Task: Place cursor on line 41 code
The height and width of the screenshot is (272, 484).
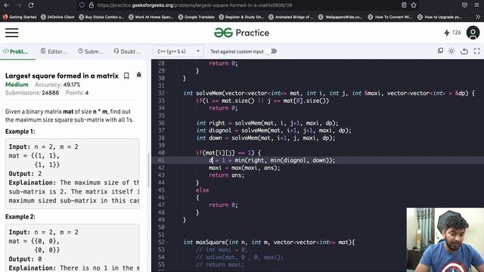Action: pyautogui.click(x=271, y=160)
